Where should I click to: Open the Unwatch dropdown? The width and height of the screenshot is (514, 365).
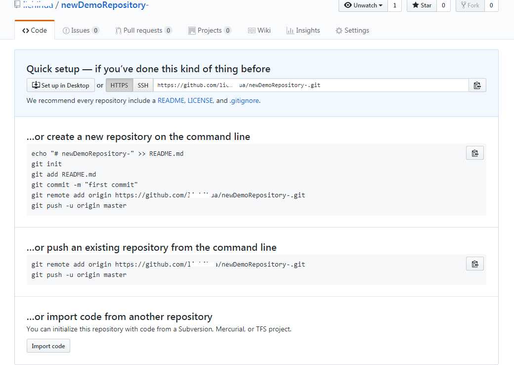[x=363, y=5]
